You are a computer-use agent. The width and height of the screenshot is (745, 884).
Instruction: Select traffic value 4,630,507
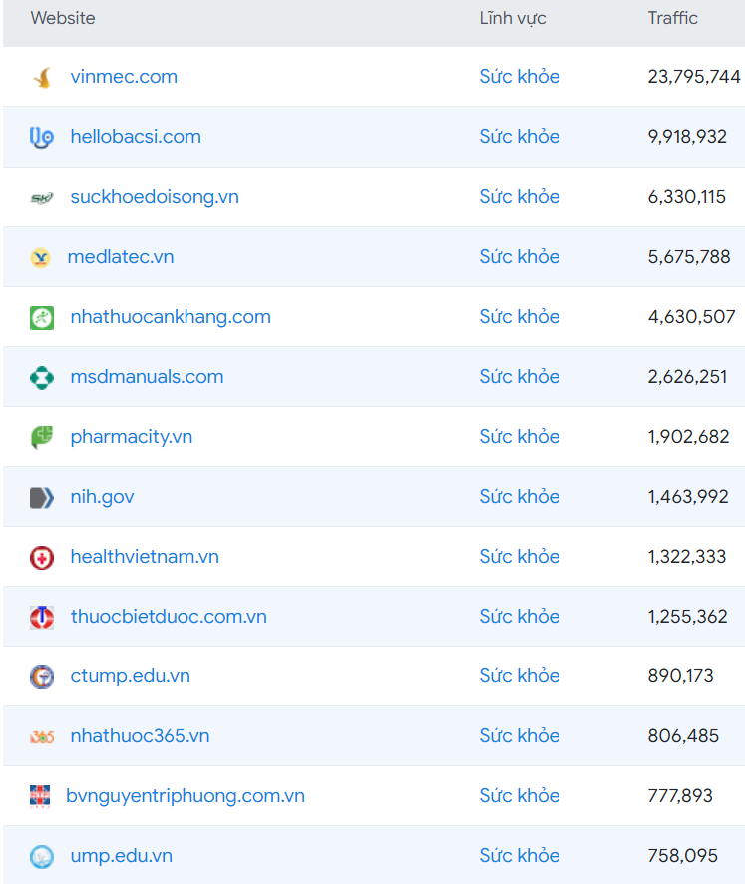(x=692, y=317)
